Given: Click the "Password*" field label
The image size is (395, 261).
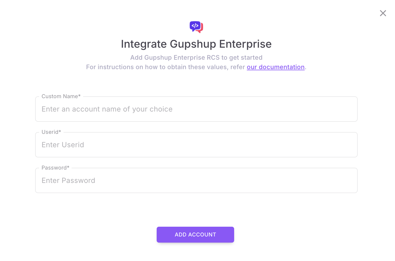Looking at the screenshot, I should [55, 168].
